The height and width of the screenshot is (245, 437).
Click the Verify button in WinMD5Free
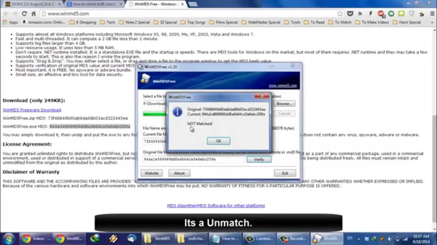pyautogui.click(x=259, y=159)
